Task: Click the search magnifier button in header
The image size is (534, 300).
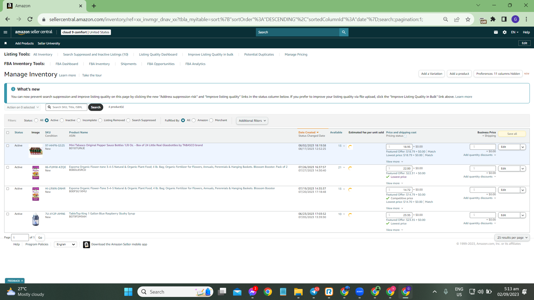Action: coord(344,32)
